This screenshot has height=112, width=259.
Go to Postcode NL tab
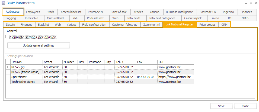(96, 12)
